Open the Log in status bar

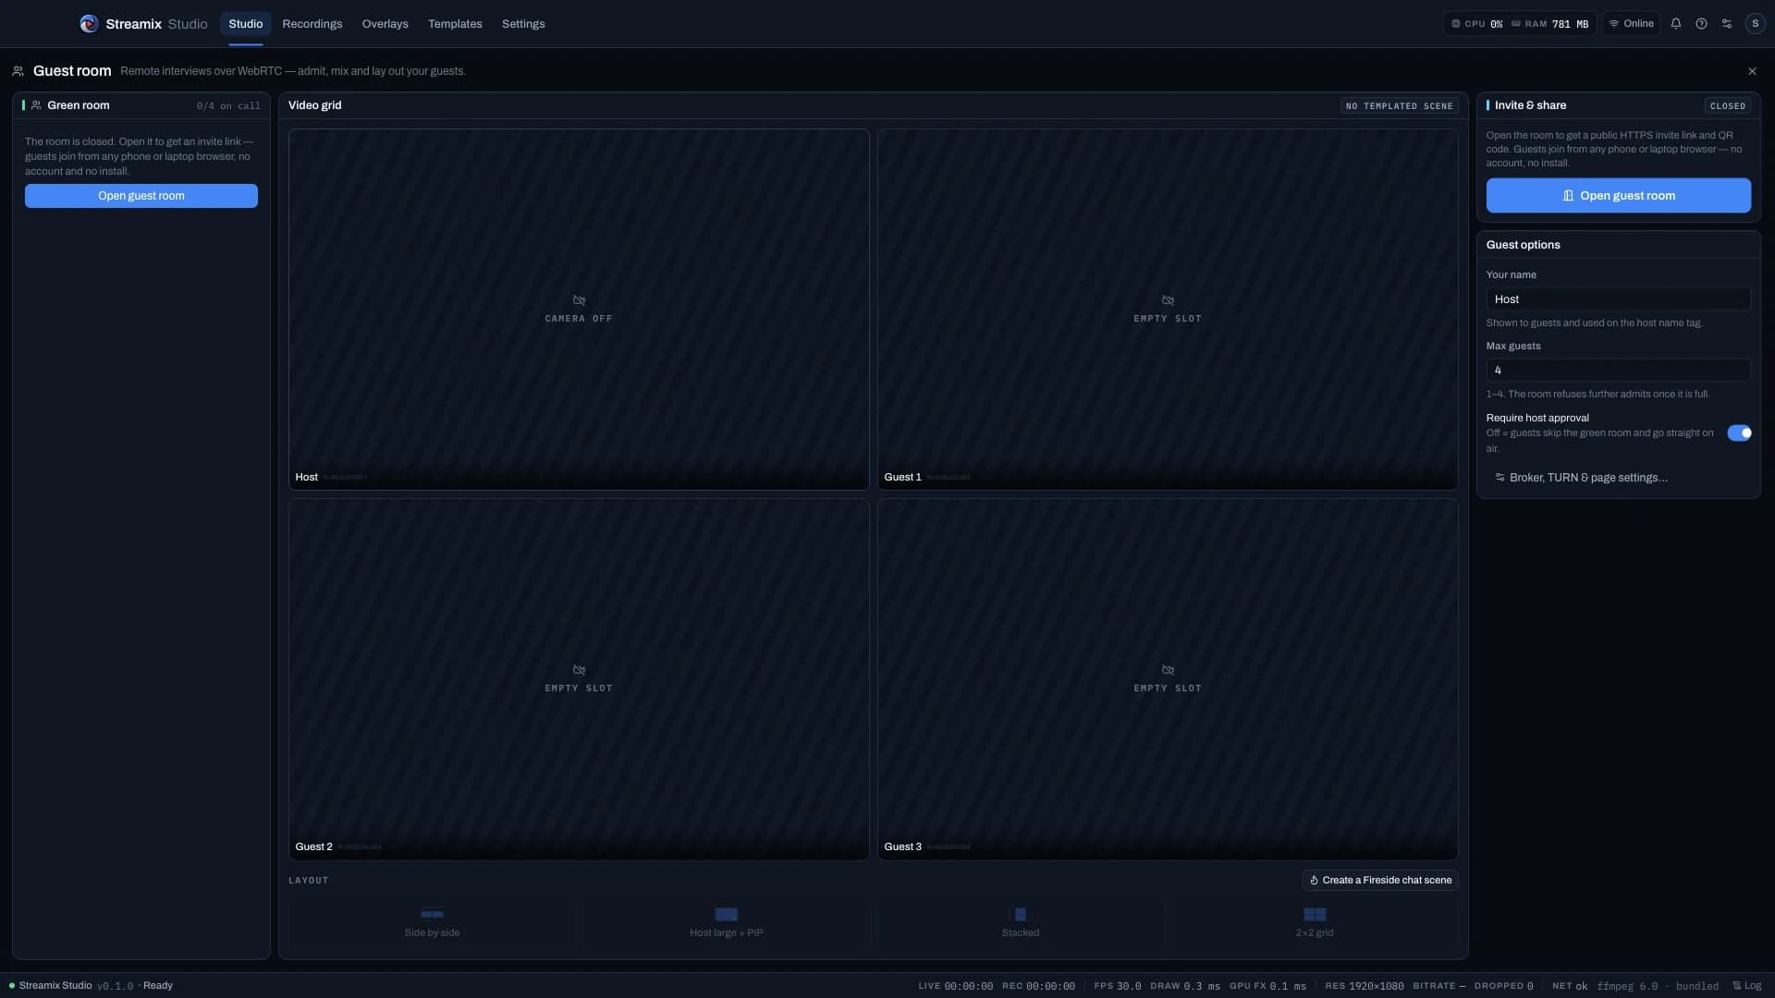coord(1746,986)
